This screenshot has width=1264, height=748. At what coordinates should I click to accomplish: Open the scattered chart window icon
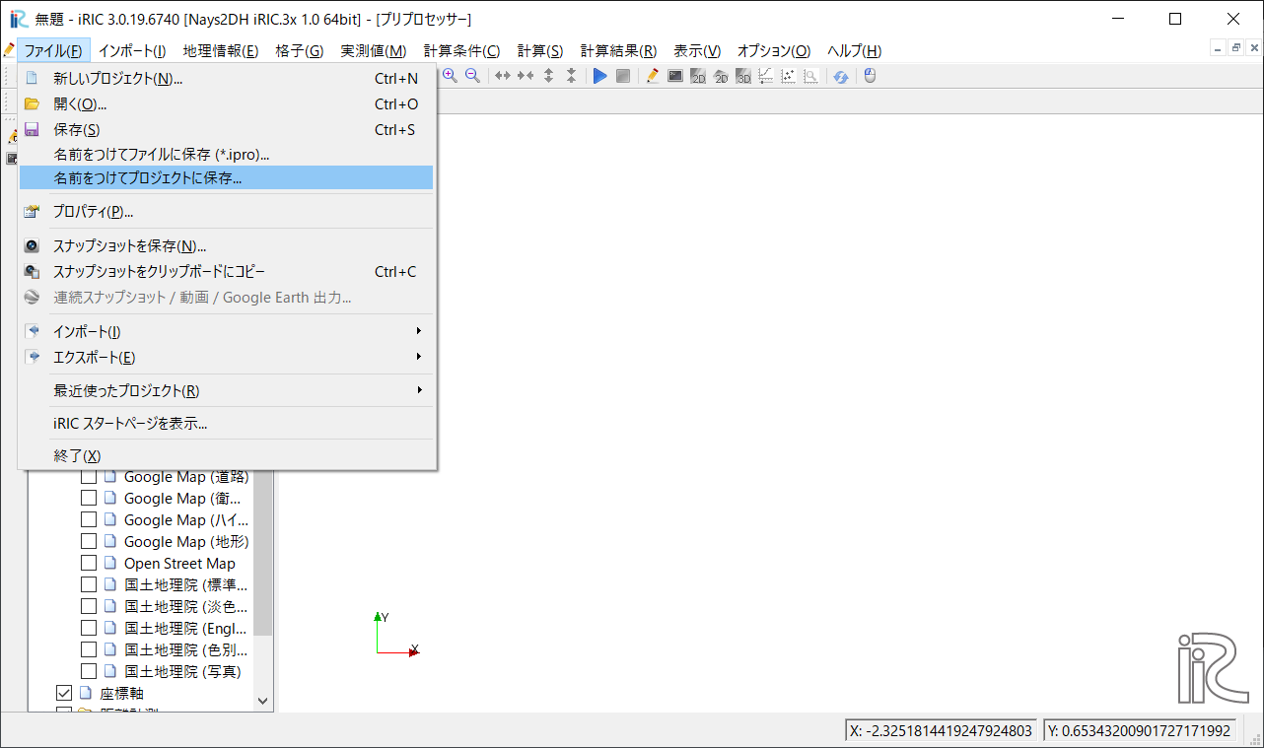click(789, 76)
